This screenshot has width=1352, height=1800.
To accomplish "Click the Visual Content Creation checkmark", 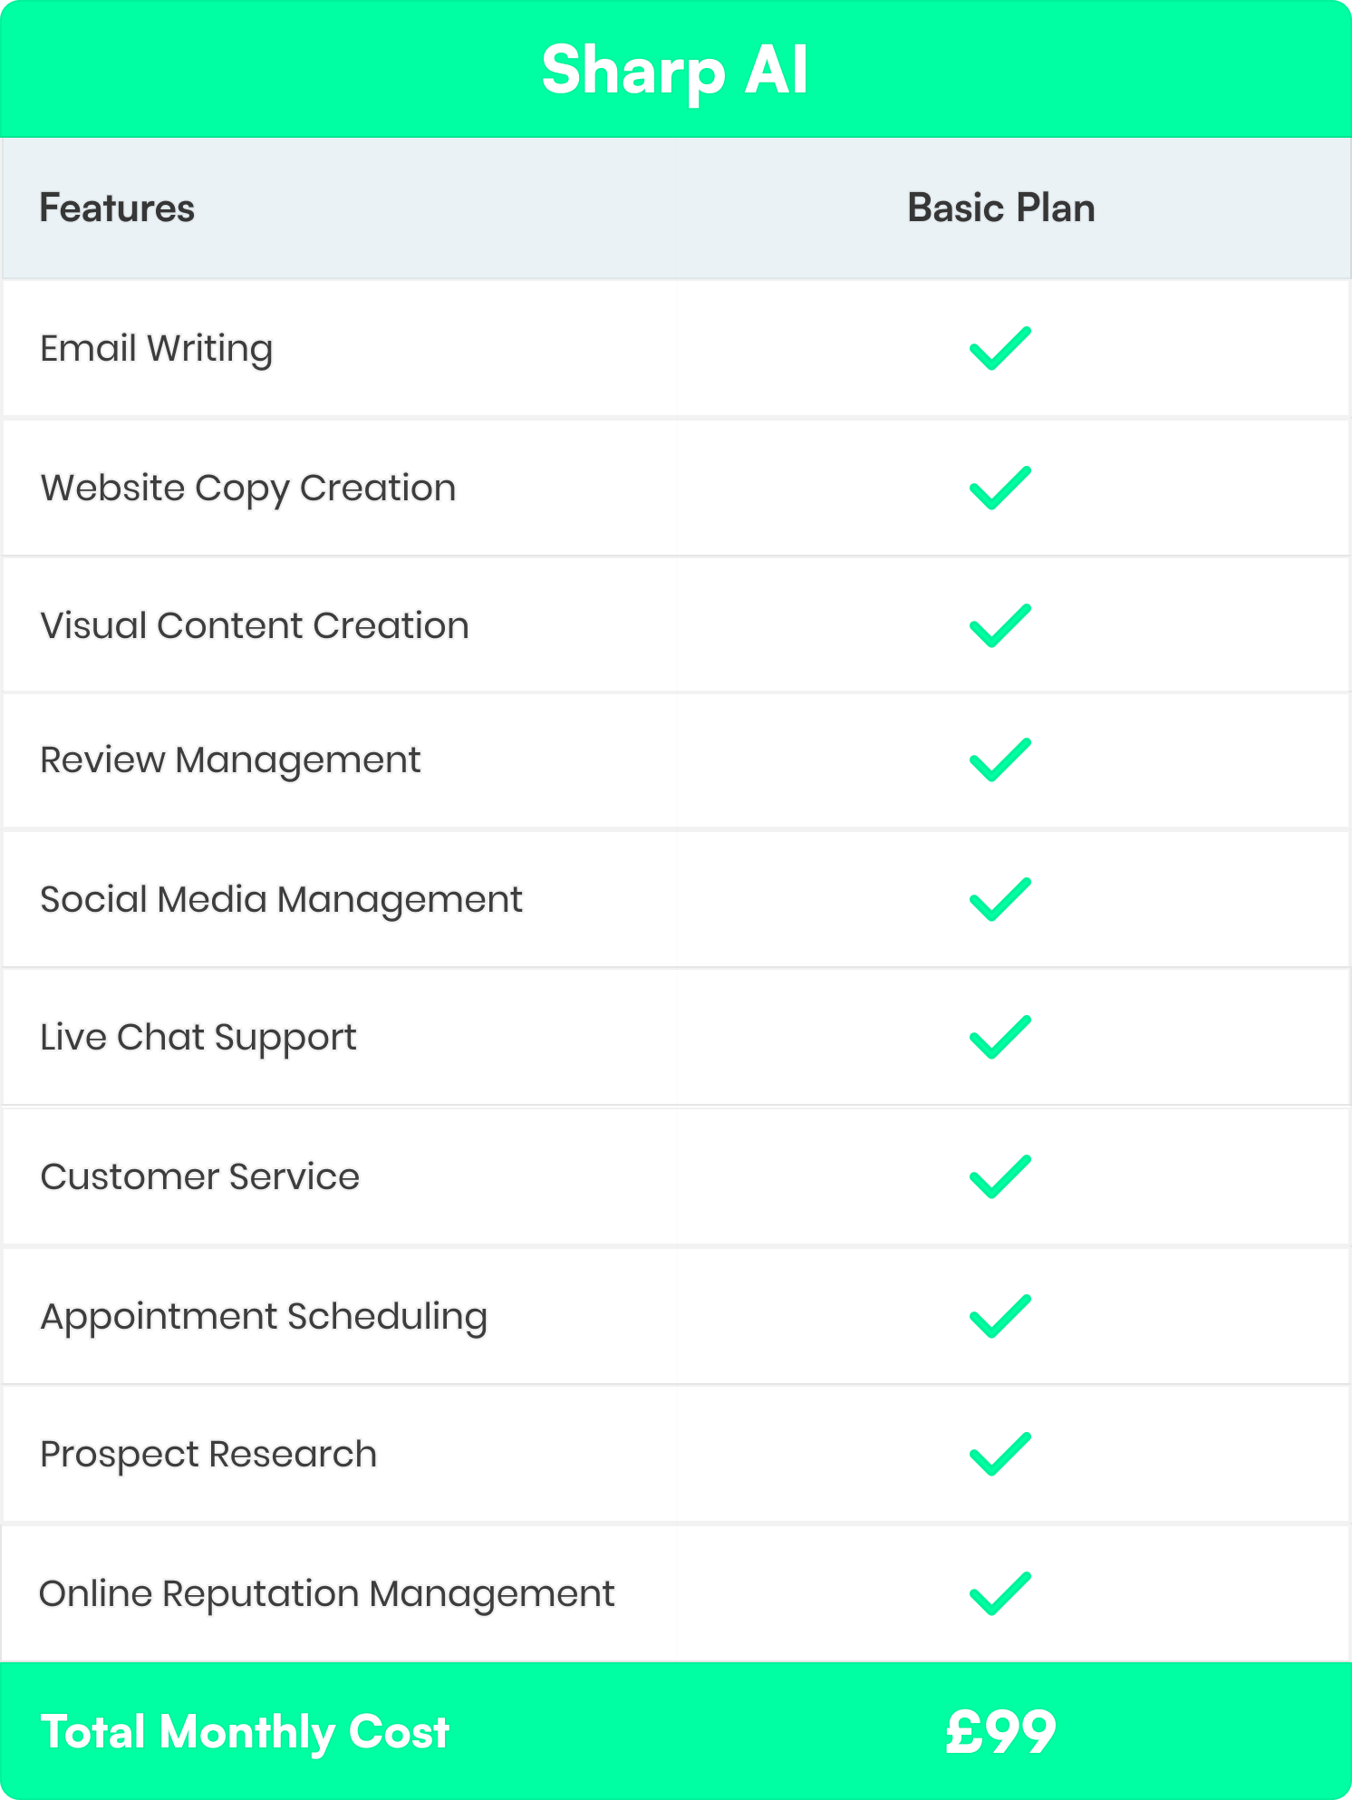I will click(x=1000, y=626).
